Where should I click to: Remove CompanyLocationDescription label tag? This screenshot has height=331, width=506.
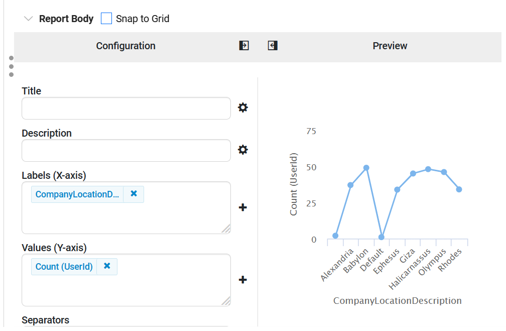(x=134, y=194)
